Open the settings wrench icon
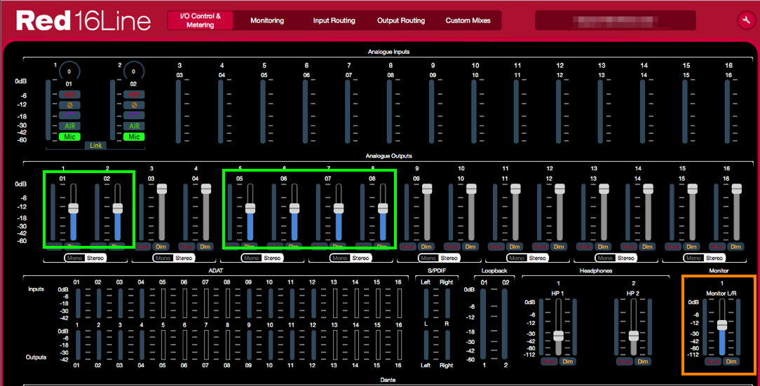Viewport: 760px width, 386px height. point(746,20)
